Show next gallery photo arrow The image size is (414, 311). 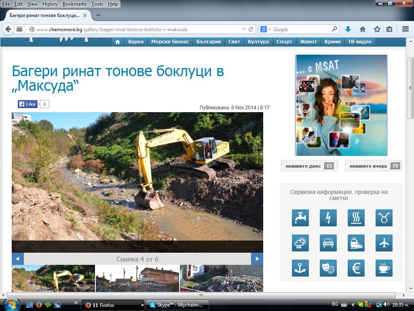[x=257, y=259]
